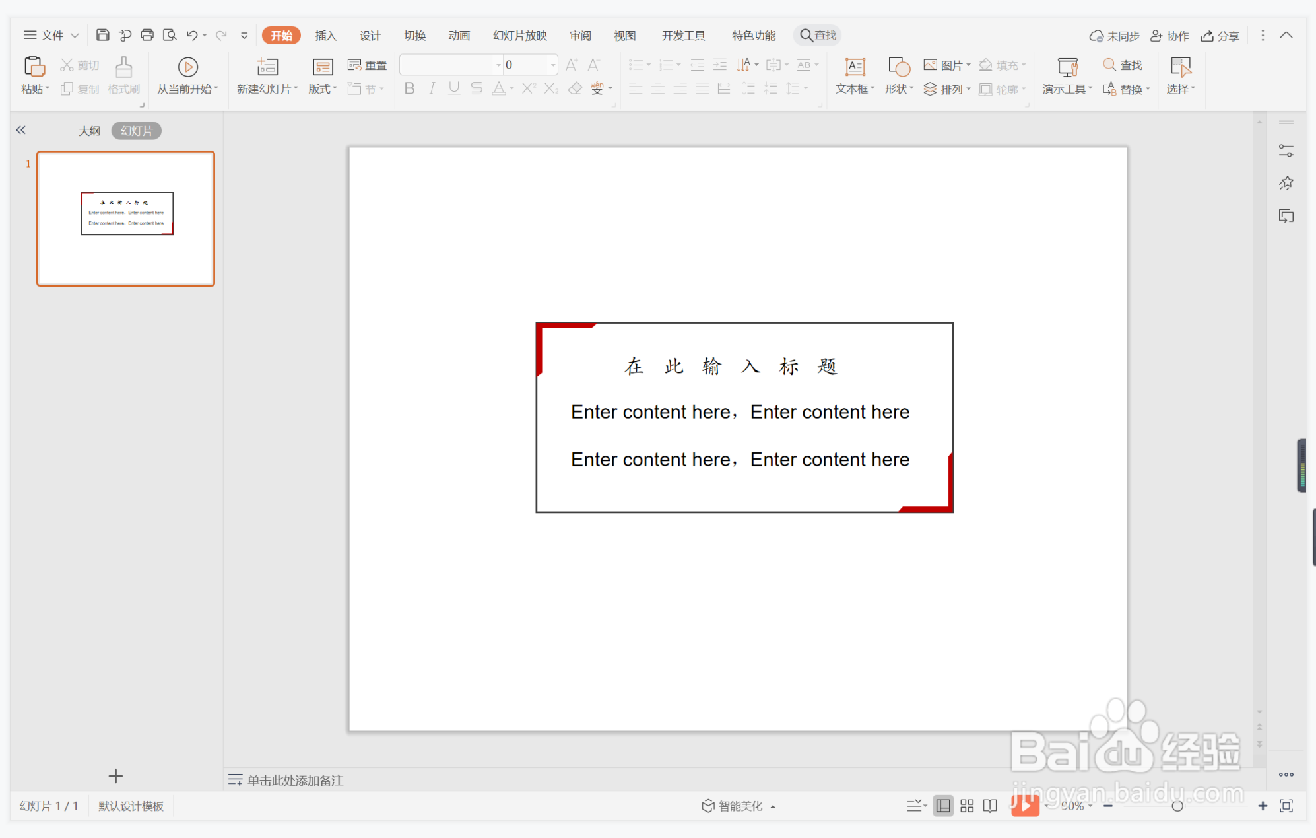Open the Insert (插入) tab

[325, 36]
